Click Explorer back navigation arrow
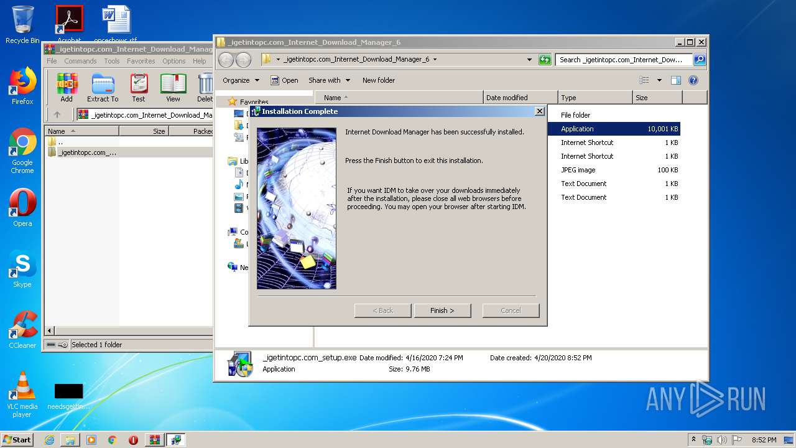This screenshot has width=796, height=448. pos(226,60)
